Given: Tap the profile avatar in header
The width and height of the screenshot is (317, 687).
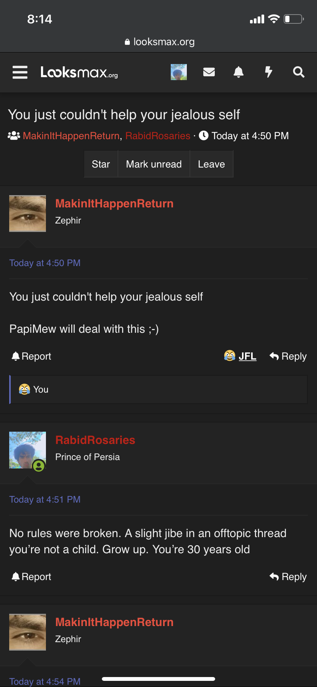Looking at the screenshot, I should point(179,72).
